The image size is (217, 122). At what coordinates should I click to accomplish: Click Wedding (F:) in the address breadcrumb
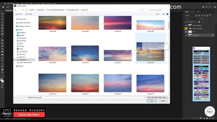tap(40, 10)
